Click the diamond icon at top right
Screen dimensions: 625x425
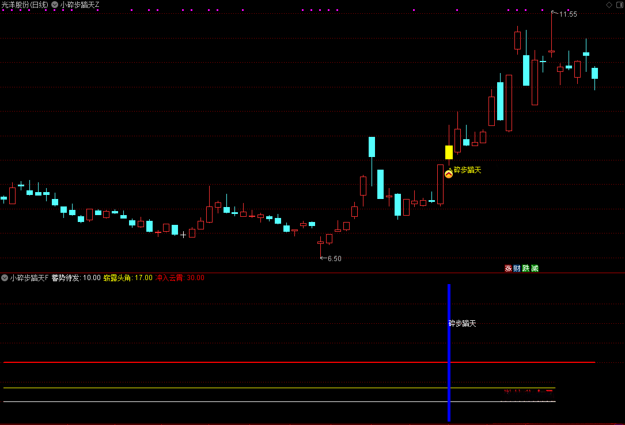point(609,5)
